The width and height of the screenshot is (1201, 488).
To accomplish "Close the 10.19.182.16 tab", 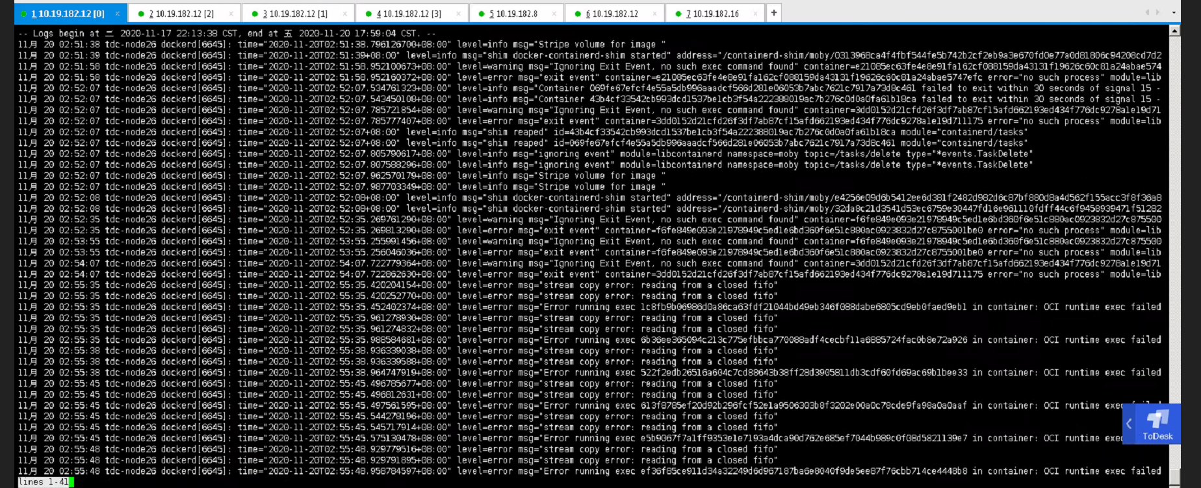I will 755,14.
